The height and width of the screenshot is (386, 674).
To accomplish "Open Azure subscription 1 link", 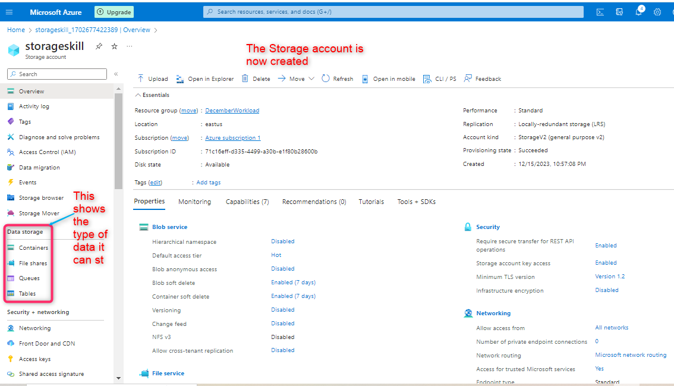I will point(233,138).
